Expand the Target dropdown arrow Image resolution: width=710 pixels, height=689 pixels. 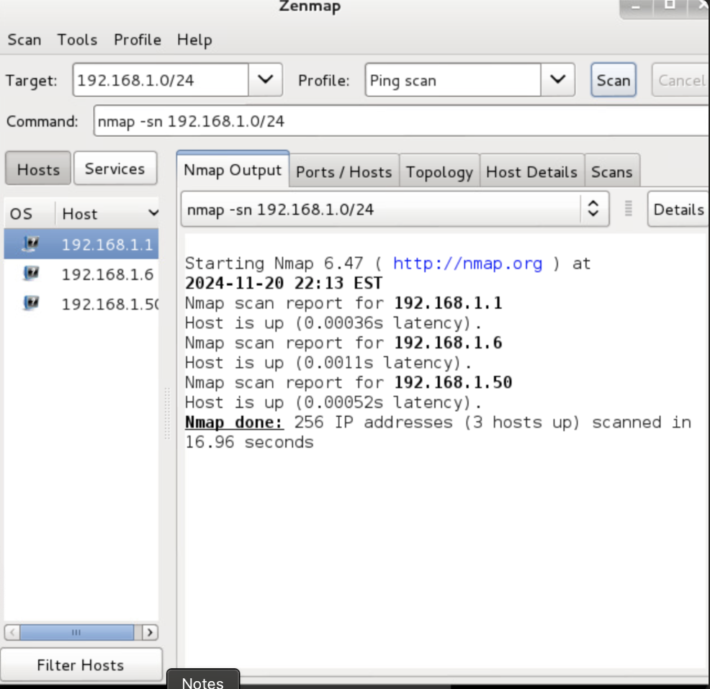click(265, 80)
